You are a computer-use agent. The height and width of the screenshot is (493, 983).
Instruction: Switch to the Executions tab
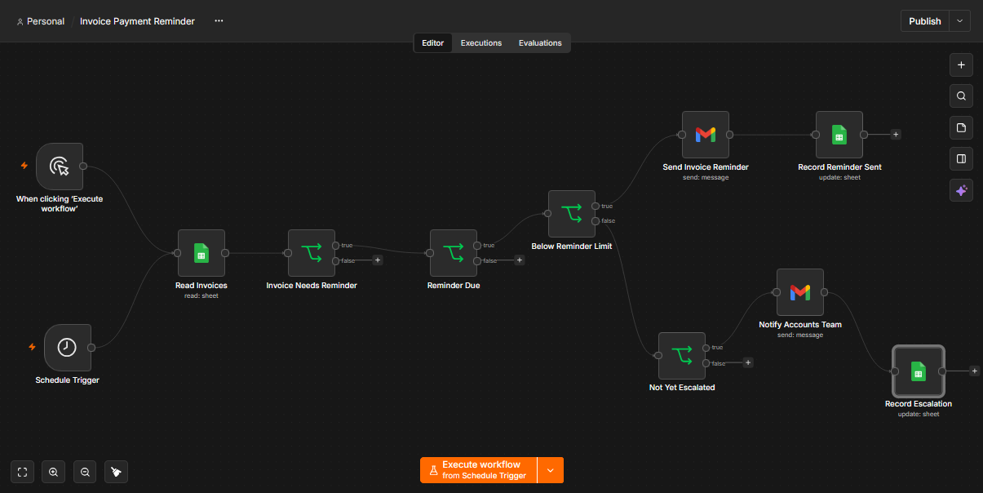(481, 42)
